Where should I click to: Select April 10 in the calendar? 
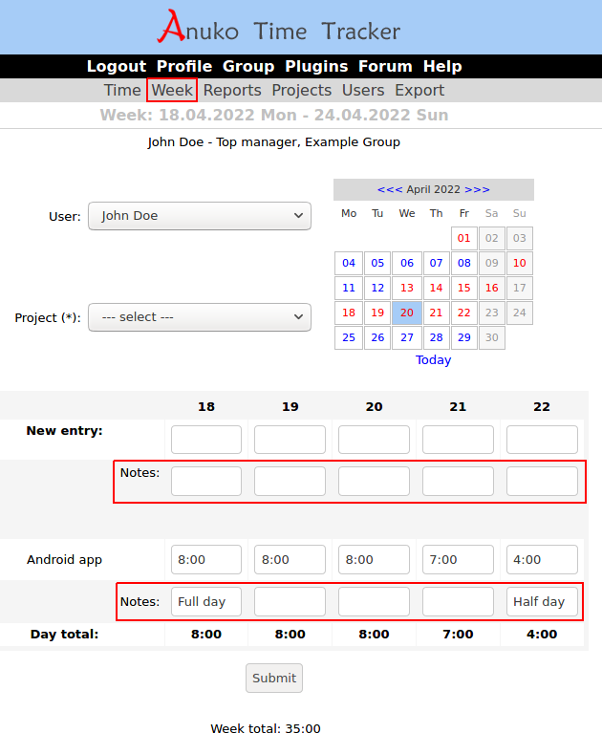[x=519, y=263]
